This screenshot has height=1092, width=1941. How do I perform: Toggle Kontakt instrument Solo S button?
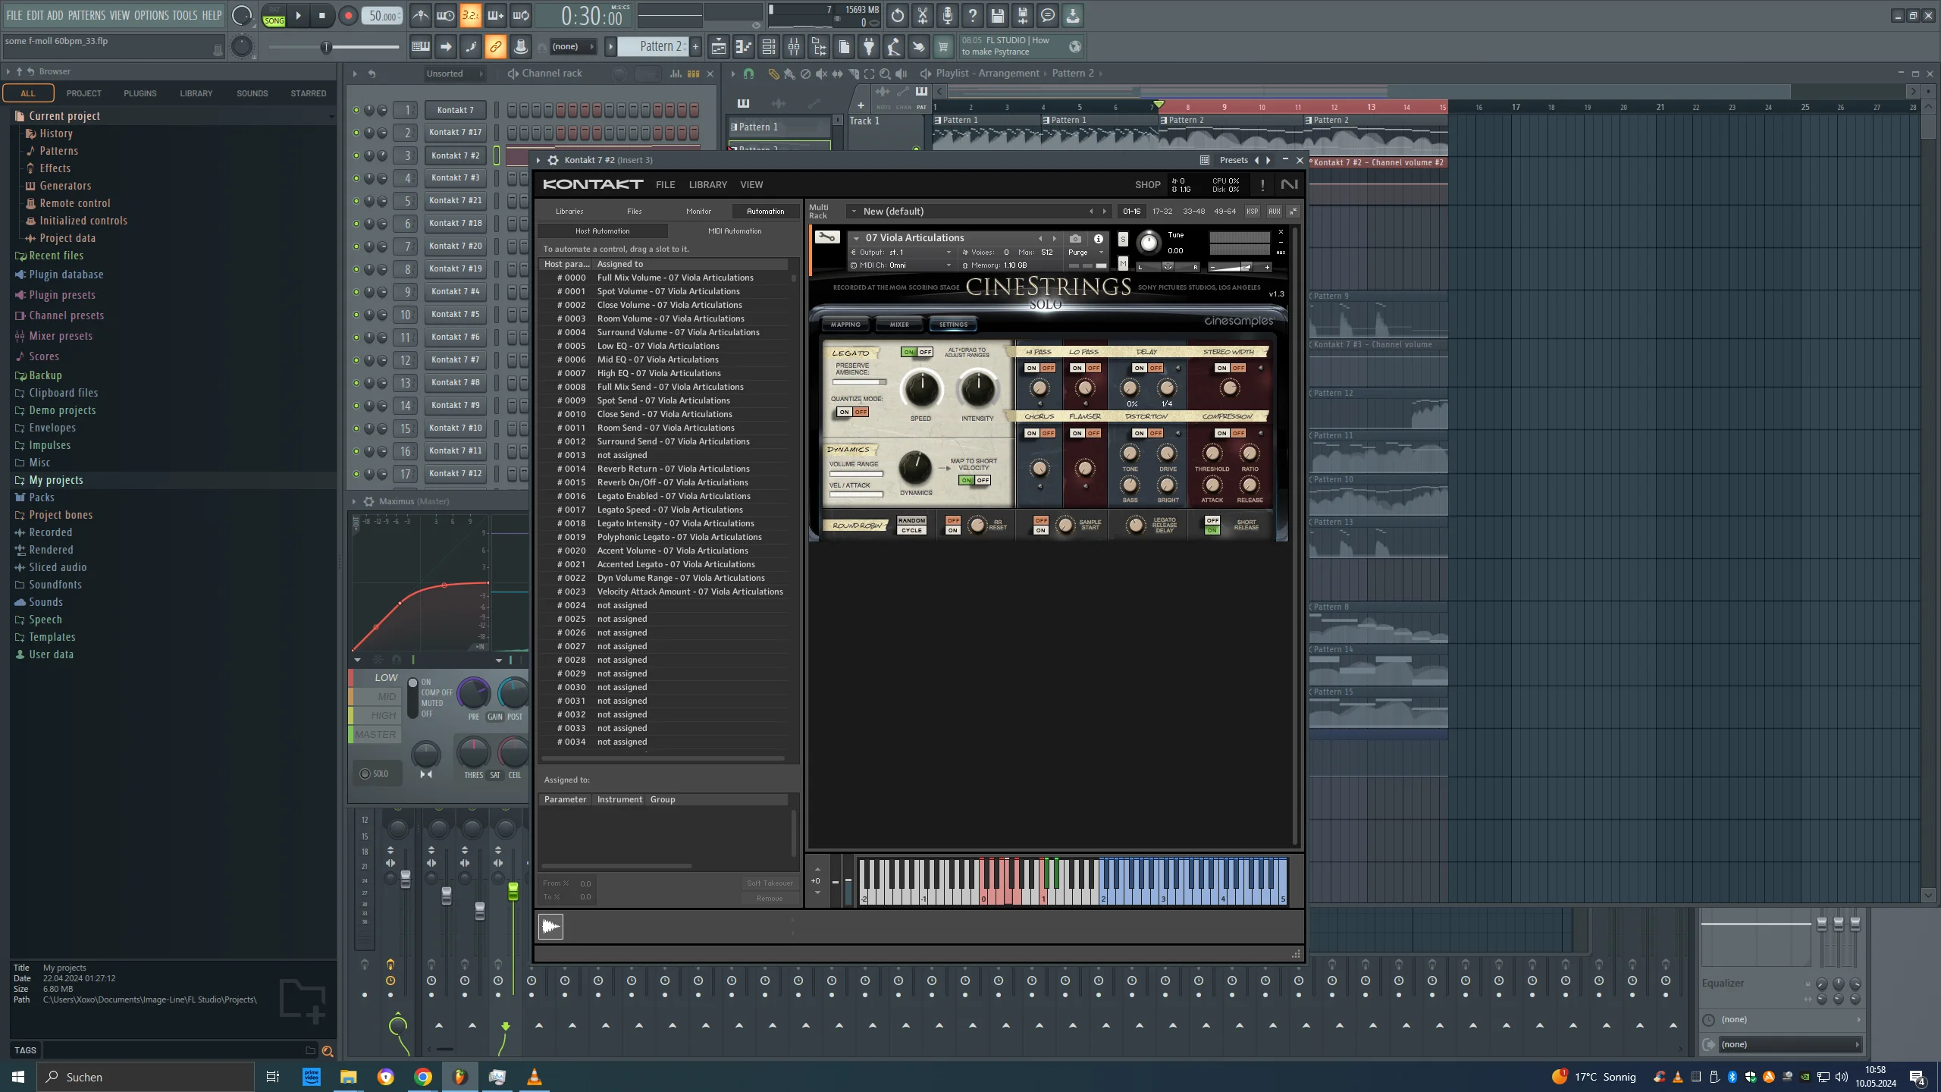pos(1123,240)
